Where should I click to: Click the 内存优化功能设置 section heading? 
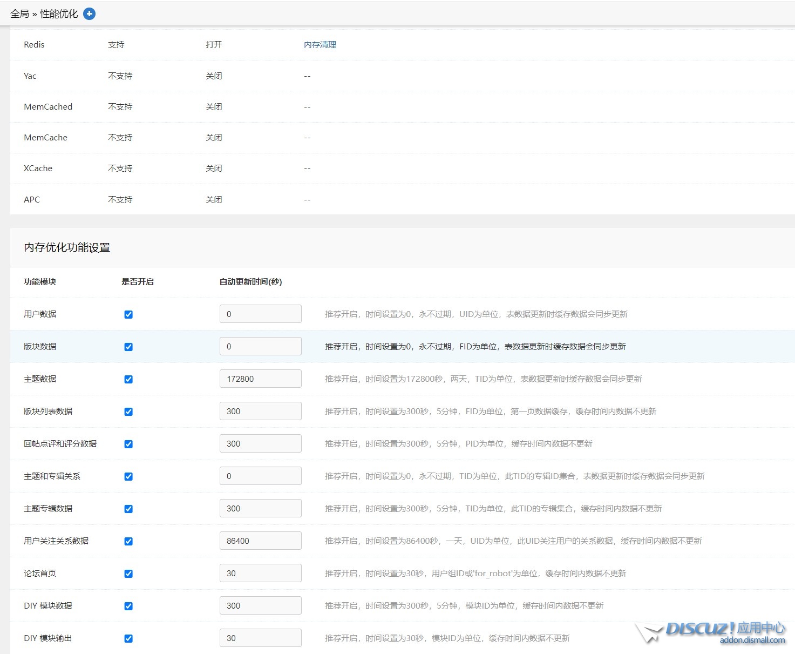point(67,247)
